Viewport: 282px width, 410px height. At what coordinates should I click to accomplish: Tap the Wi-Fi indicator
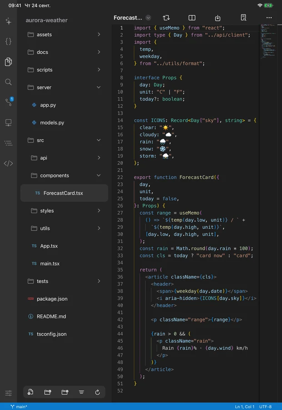click(x=260, y=5)
